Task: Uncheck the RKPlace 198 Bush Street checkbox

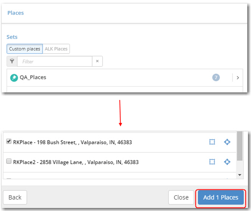Action: coord(9,141)
